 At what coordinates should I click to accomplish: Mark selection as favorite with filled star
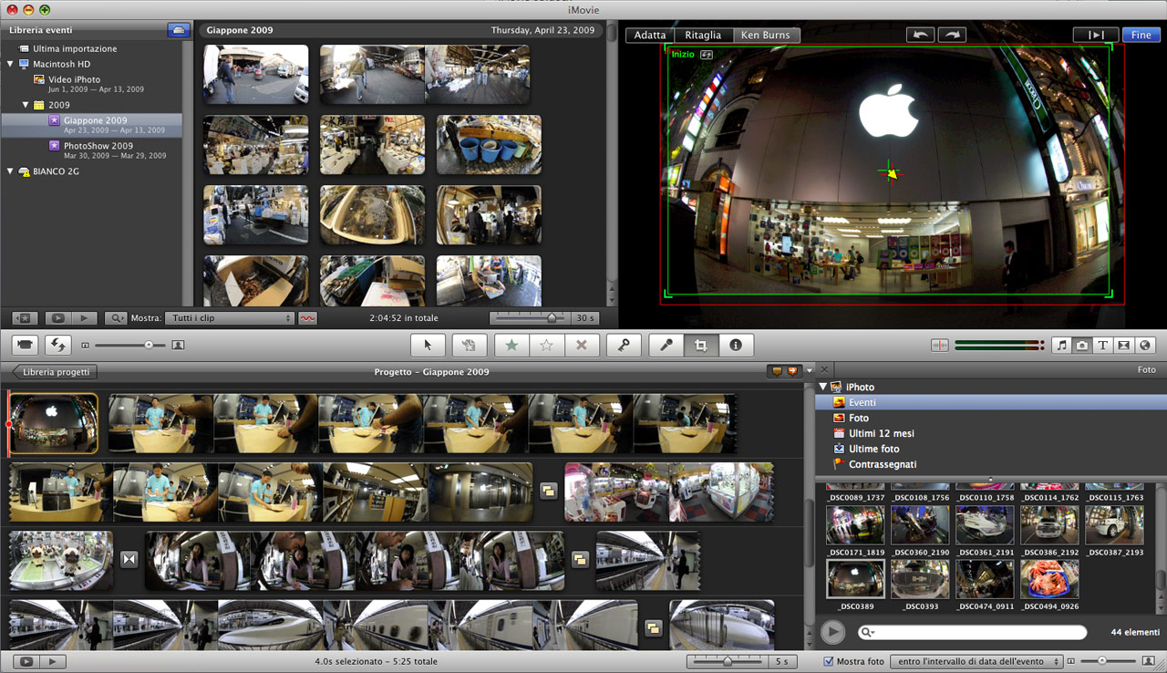(x=511, y=345)
